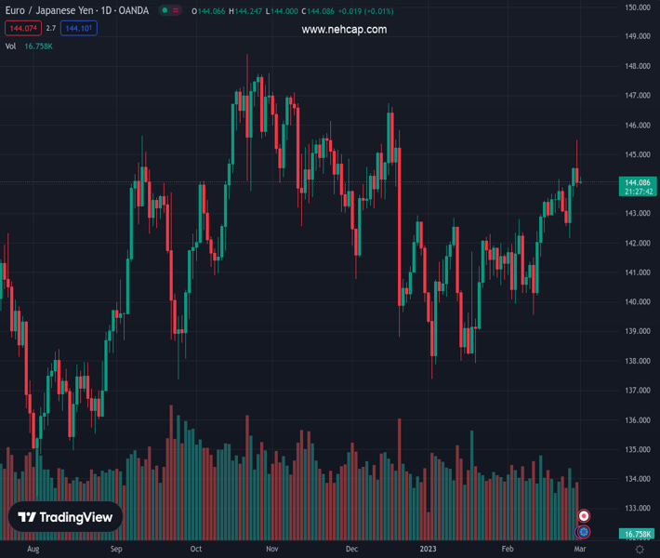Click the Oct label on time axis
The width and height of the screenshot is (660, 558).
pos(195,550)
